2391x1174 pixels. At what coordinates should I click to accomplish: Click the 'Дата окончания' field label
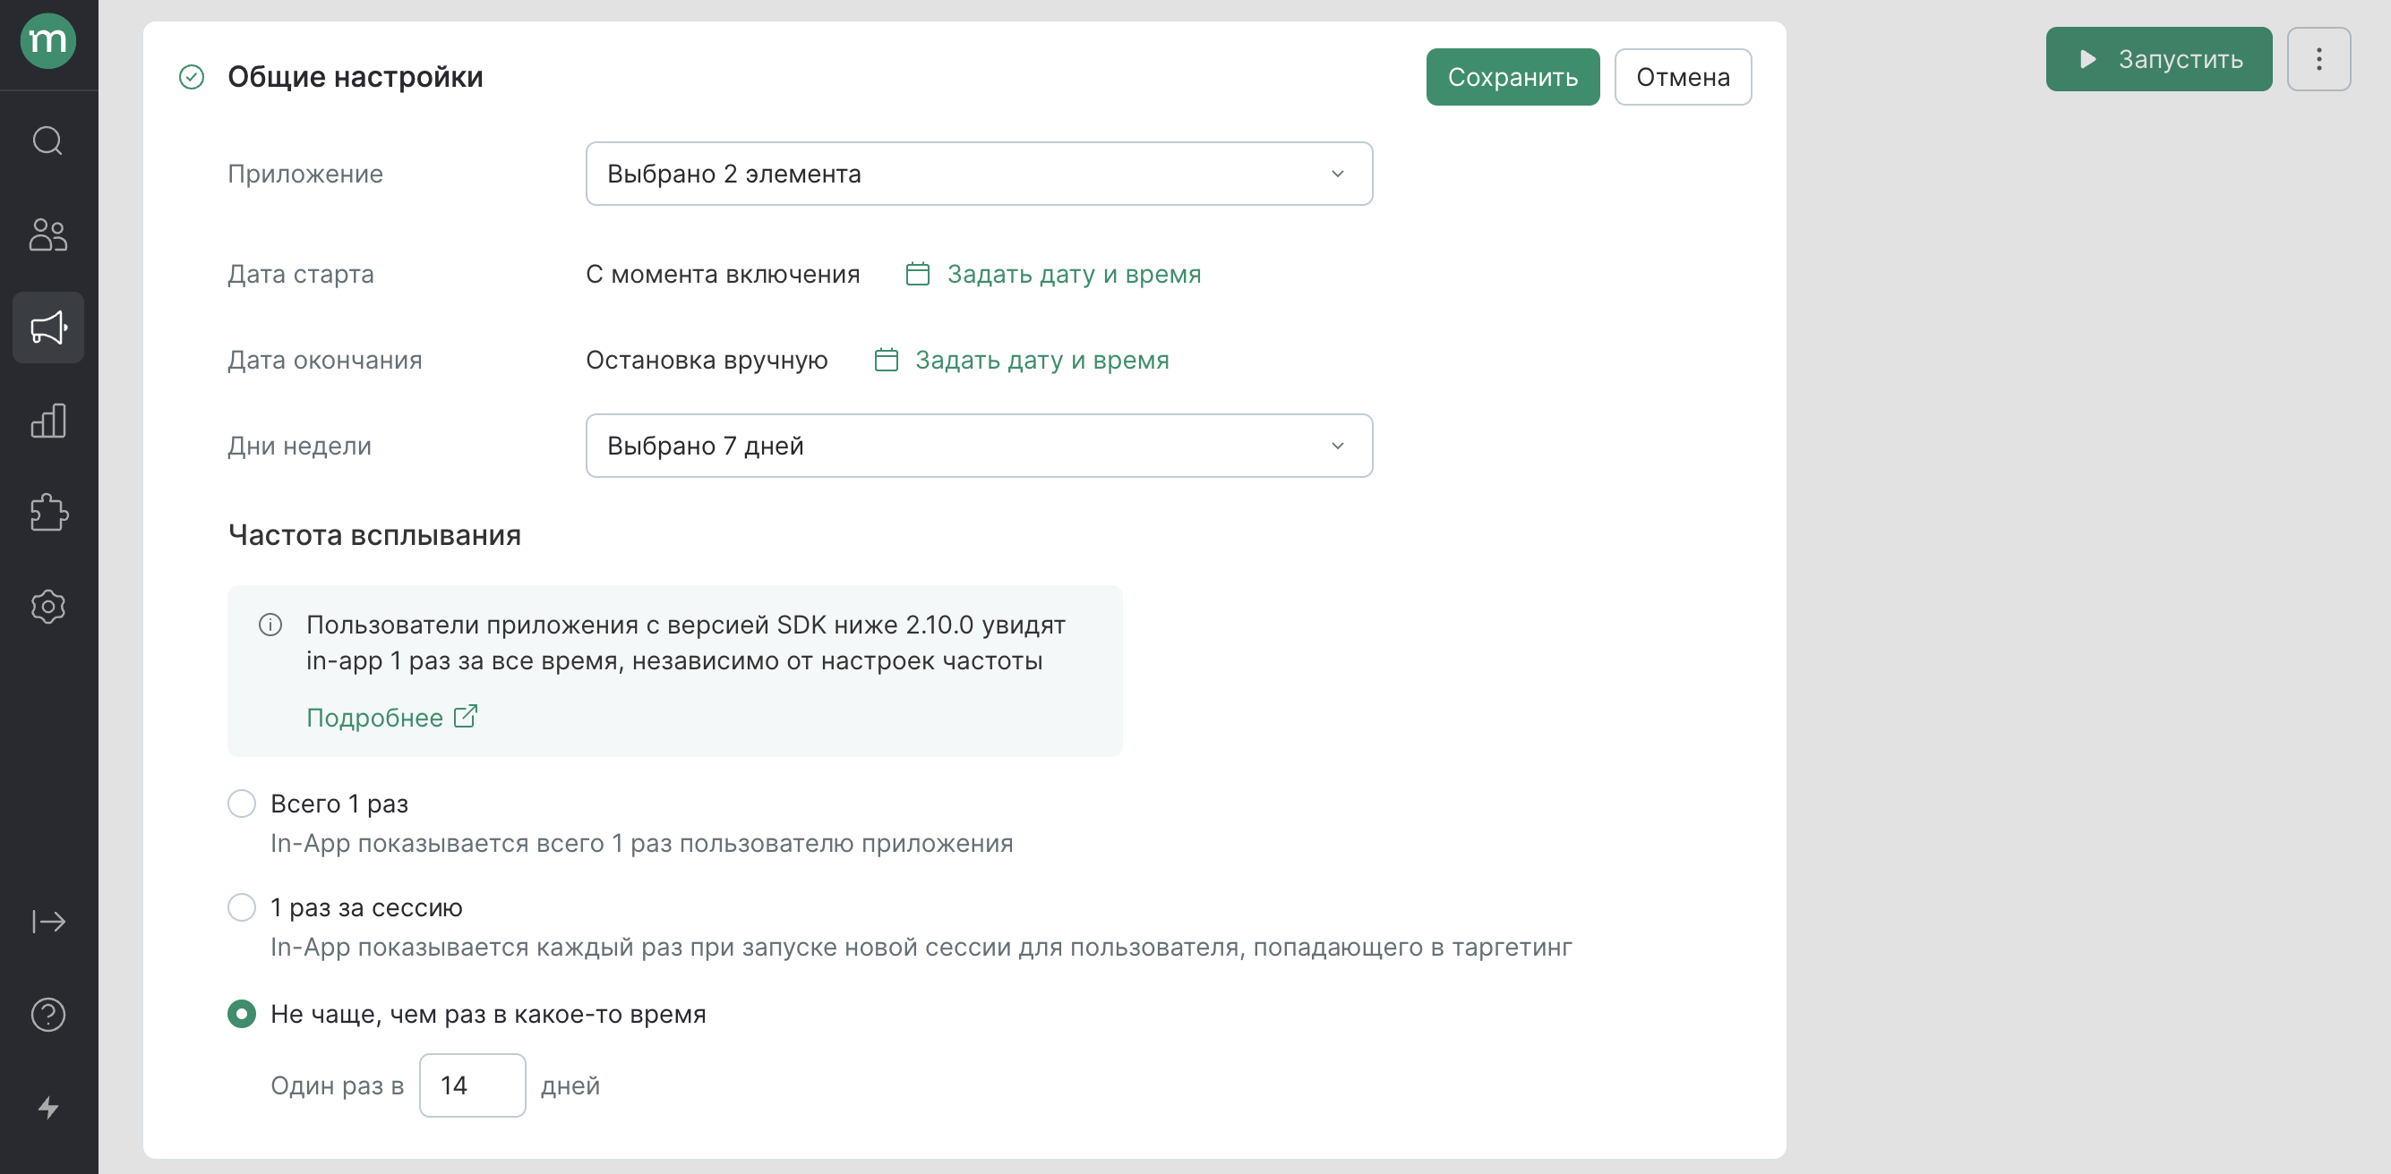click(x=325, y=360)
